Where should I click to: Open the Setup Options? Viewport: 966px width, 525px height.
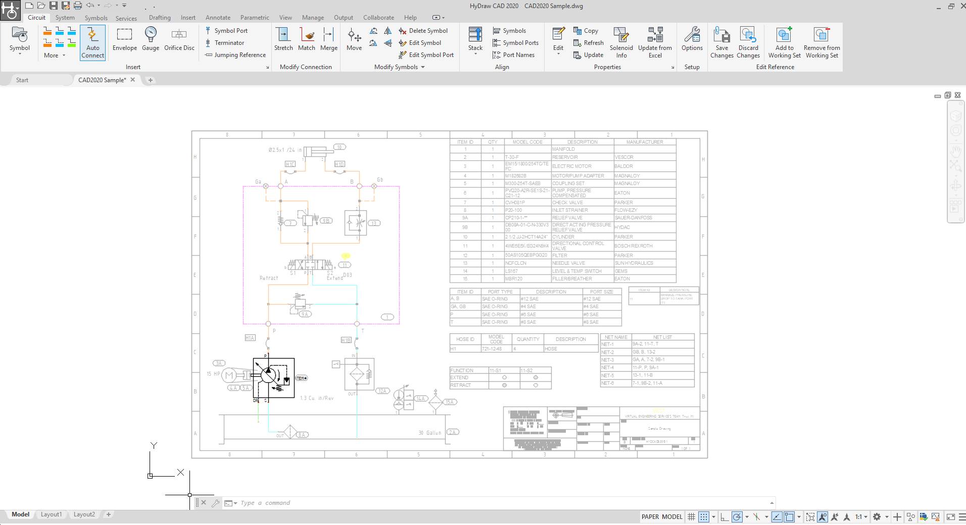pyautogui.click(x=692, y=39)
